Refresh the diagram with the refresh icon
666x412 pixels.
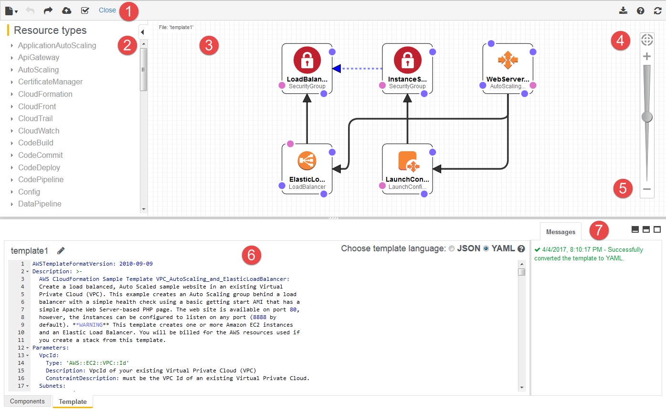click(657, 10)
